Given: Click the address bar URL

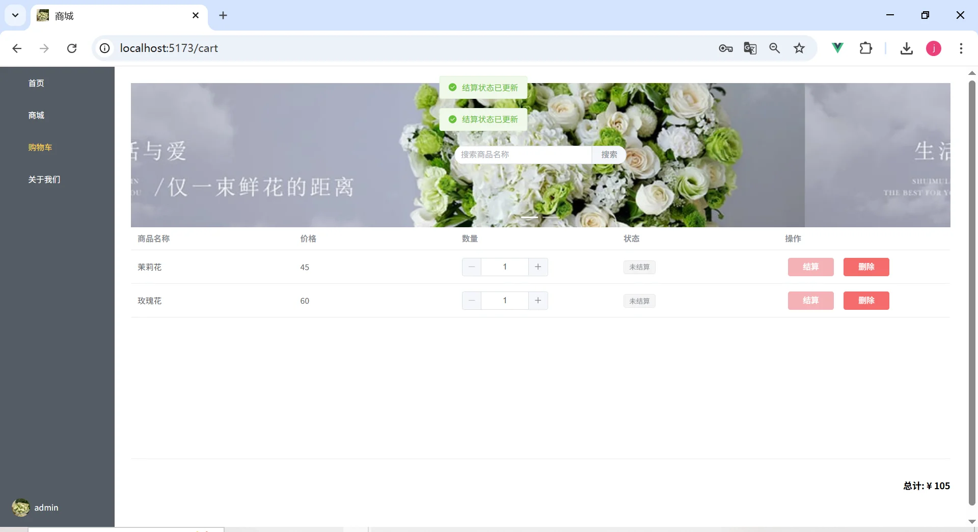Looking at the screenshot, I should tap(169, 48).
